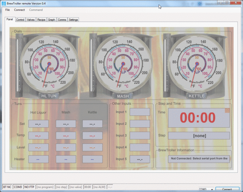
Task: Open the File menu
Action: (8, 10)
